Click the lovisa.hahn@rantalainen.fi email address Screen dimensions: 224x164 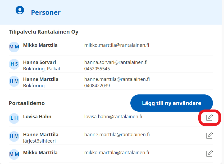pos(113,116)
